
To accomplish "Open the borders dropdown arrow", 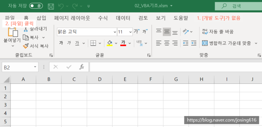I will coord(100,44).
